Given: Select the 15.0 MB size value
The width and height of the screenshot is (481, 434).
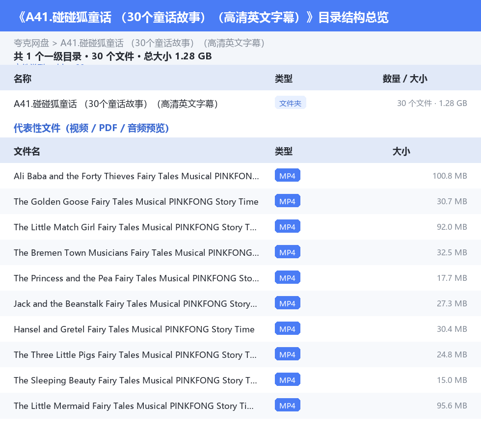Looking at the screenshot, I should (x=452, y=380).
